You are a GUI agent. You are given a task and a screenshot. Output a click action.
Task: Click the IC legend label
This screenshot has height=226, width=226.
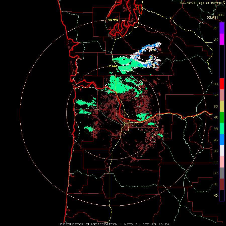click(x=215, y=162)
